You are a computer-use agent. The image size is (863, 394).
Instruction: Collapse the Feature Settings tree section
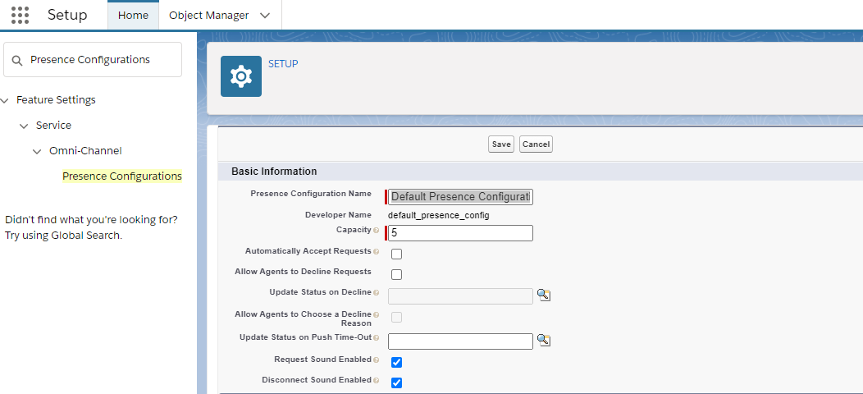[6, 100]
